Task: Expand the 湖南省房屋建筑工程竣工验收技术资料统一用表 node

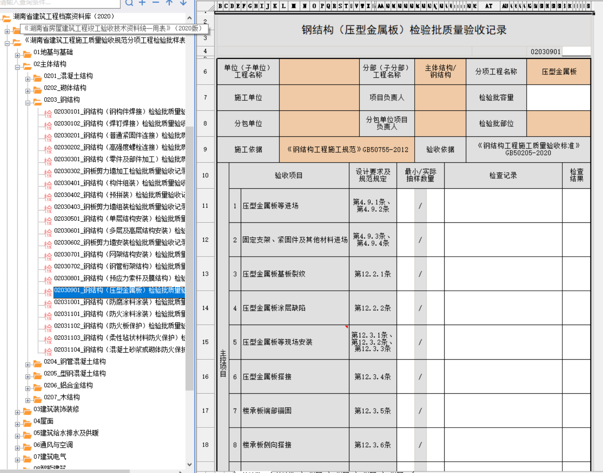Action: tap(7, 31)
